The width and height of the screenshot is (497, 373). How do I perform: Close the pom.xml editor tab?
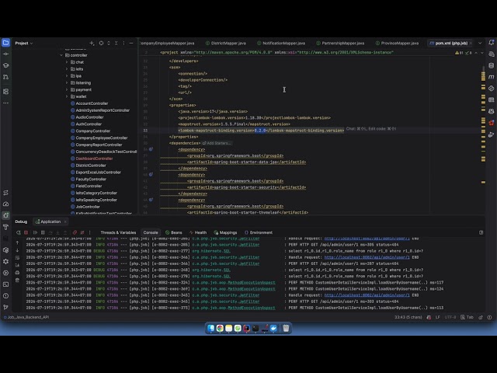471,44
